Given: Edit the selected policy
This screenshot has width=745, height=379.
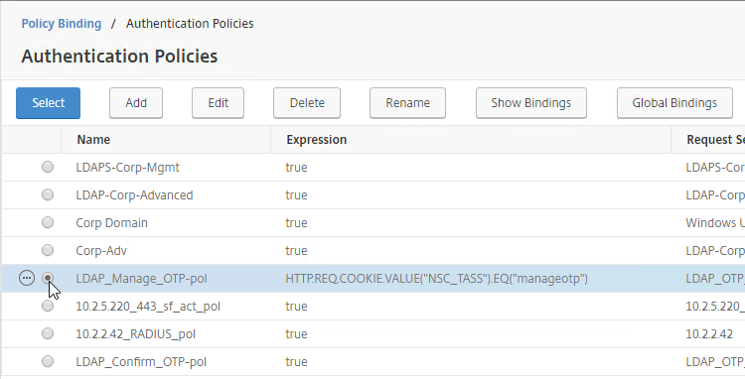Looking at the screenshot, I should point(219,103).
